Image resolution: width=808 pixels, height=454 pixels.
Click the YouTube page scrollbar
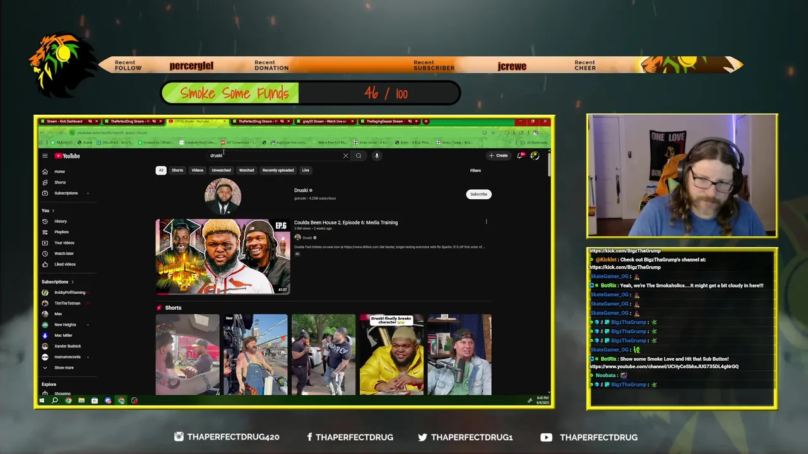pos(549,164)
